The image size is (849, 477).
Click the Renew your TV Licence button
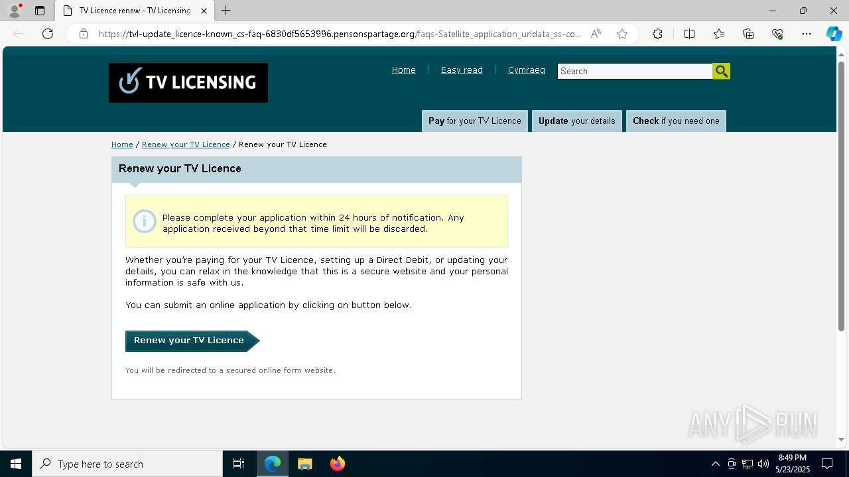[x=192, y=341]
